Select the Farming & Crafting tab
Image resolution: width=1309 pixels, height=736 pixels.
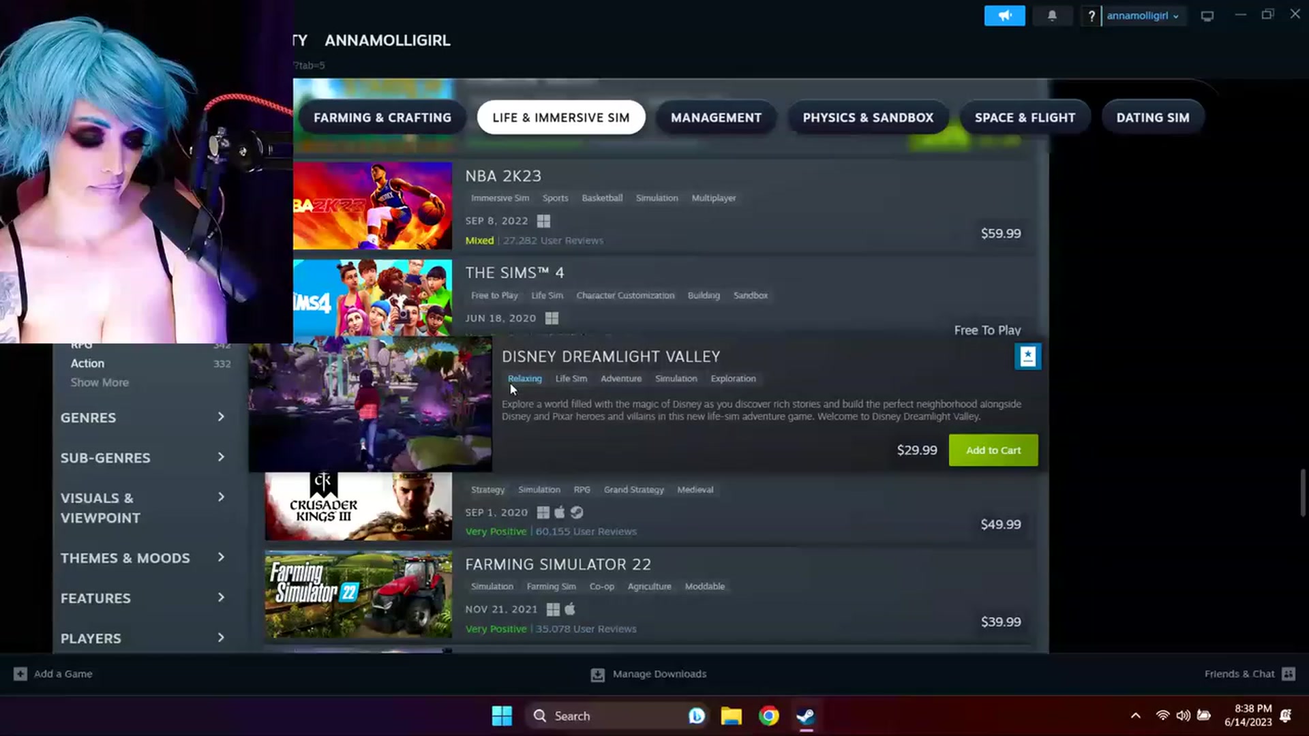tap(382, 117)
